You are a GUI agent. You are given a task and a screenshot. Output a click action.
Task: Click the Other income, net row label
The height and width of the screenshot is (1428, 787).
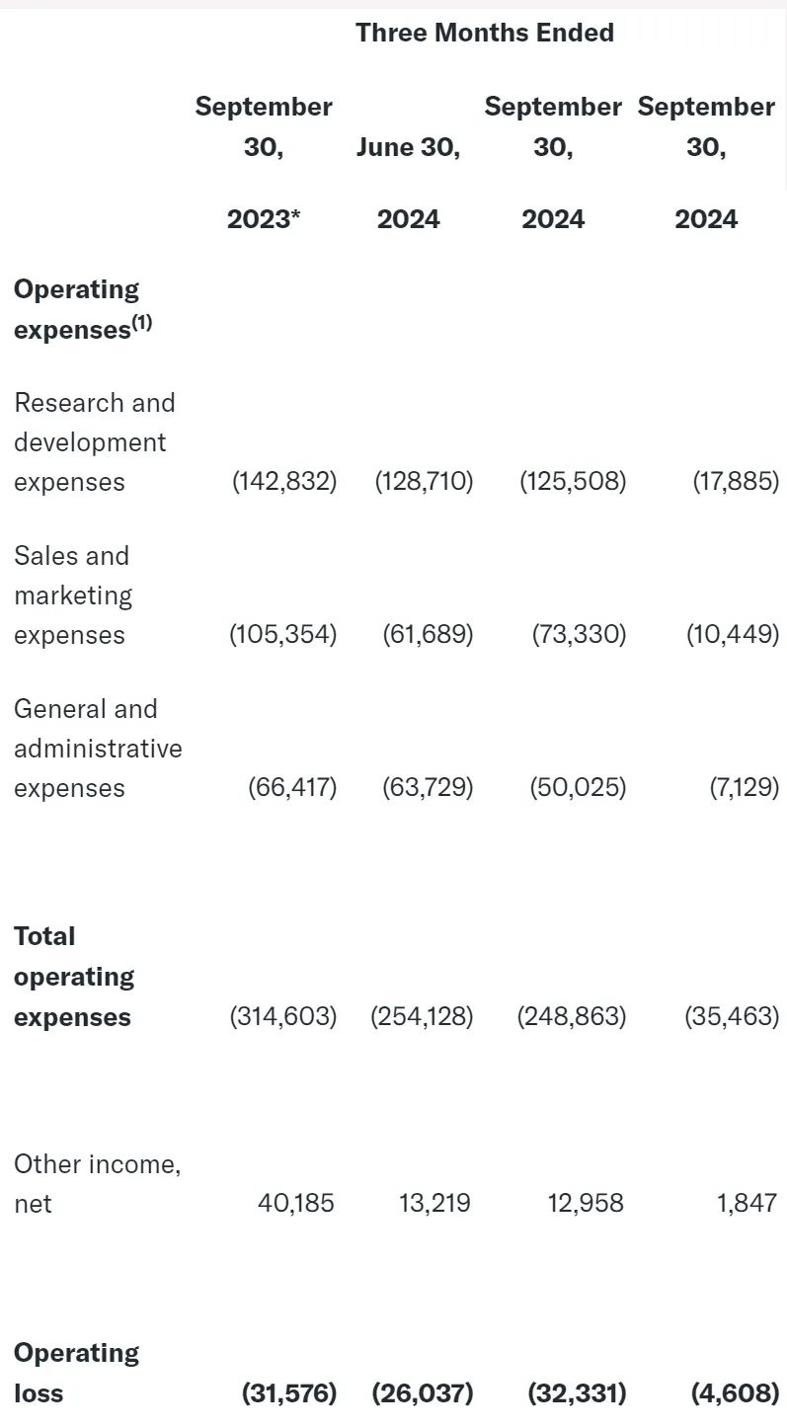(x=97, y=1183)
